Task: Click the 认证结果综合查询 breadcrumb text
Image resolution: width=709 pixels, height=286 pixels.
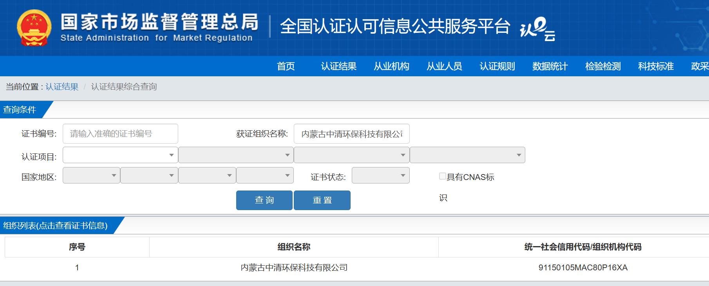Action: point(124,86)
